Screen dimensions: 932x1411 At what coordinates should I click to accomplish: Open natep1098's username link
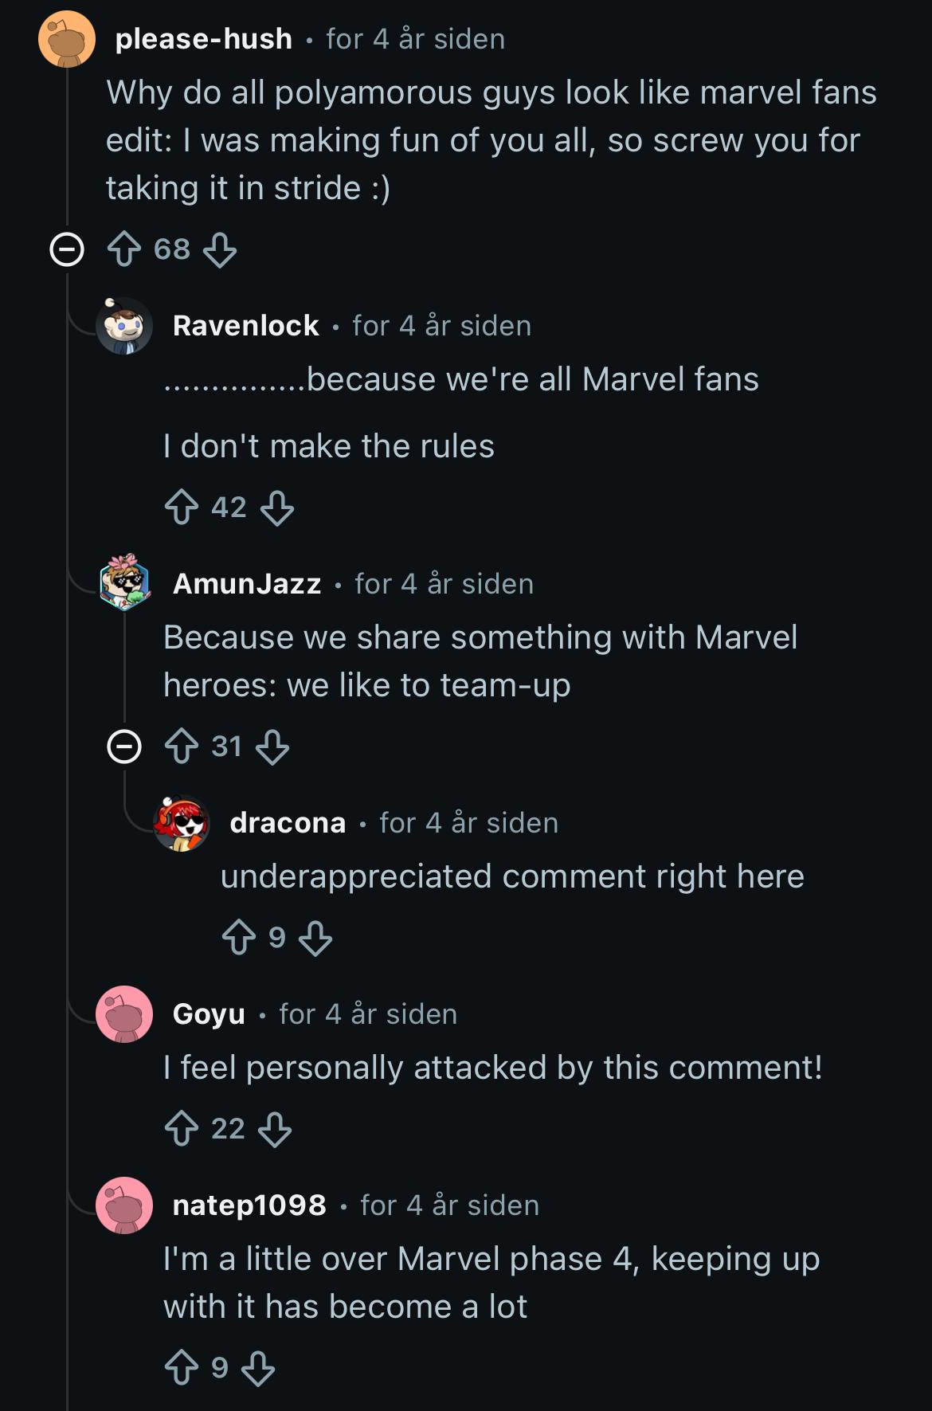(249, 1205)
